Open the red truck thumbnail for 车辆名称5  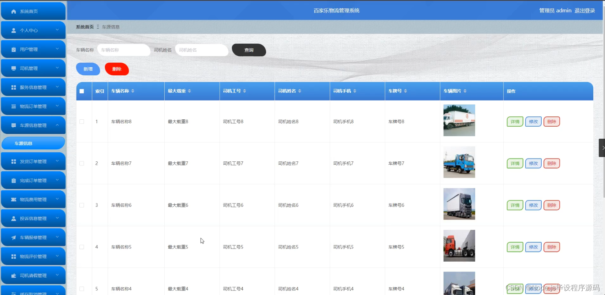click(x=459, y=246)
